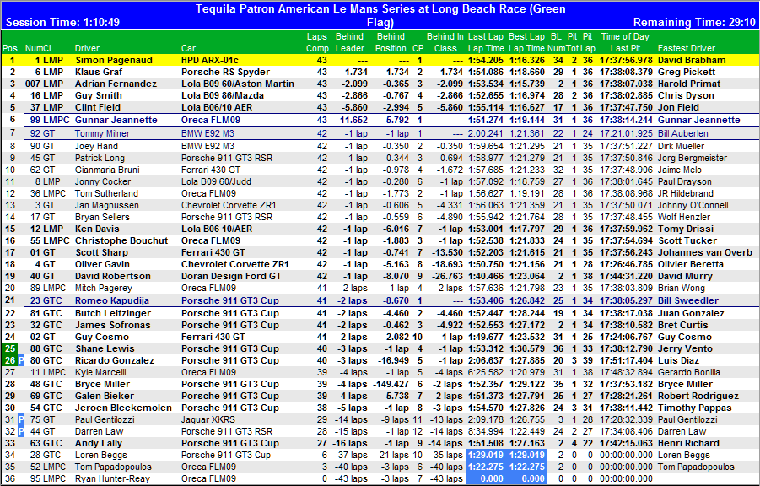
Task: Click the Laps Comp column header
Action: point(317,42)
